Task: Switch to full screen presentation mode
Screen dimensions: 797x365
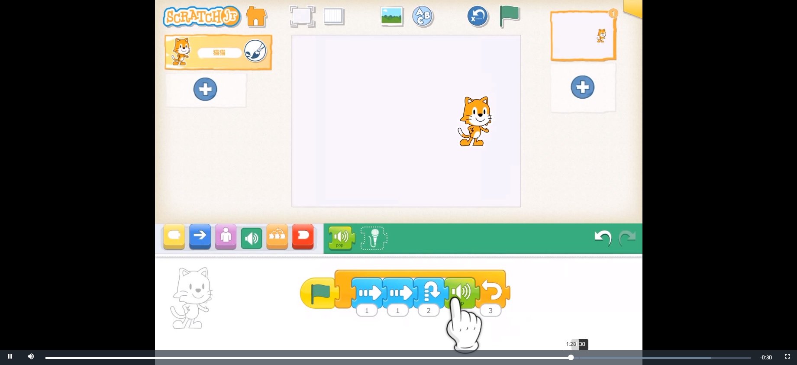Action: pos(302,16)
